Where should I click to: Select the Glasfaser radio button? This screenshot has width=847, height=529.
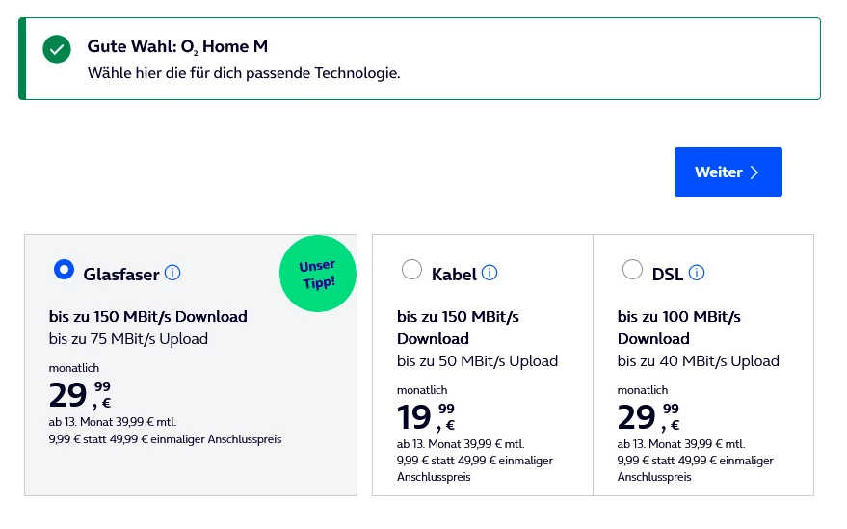click(x=64, y=271)
